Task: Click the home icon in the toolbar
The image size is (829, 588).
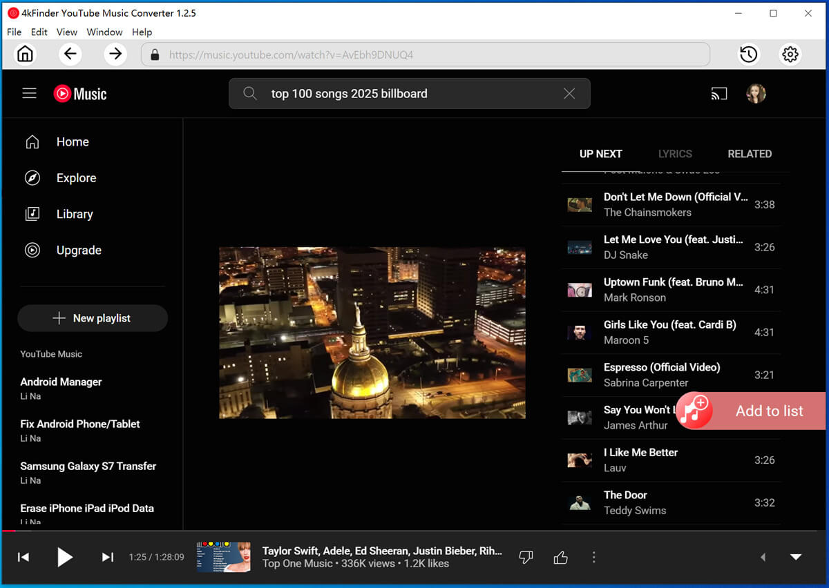Action: (x=25, y=54)
